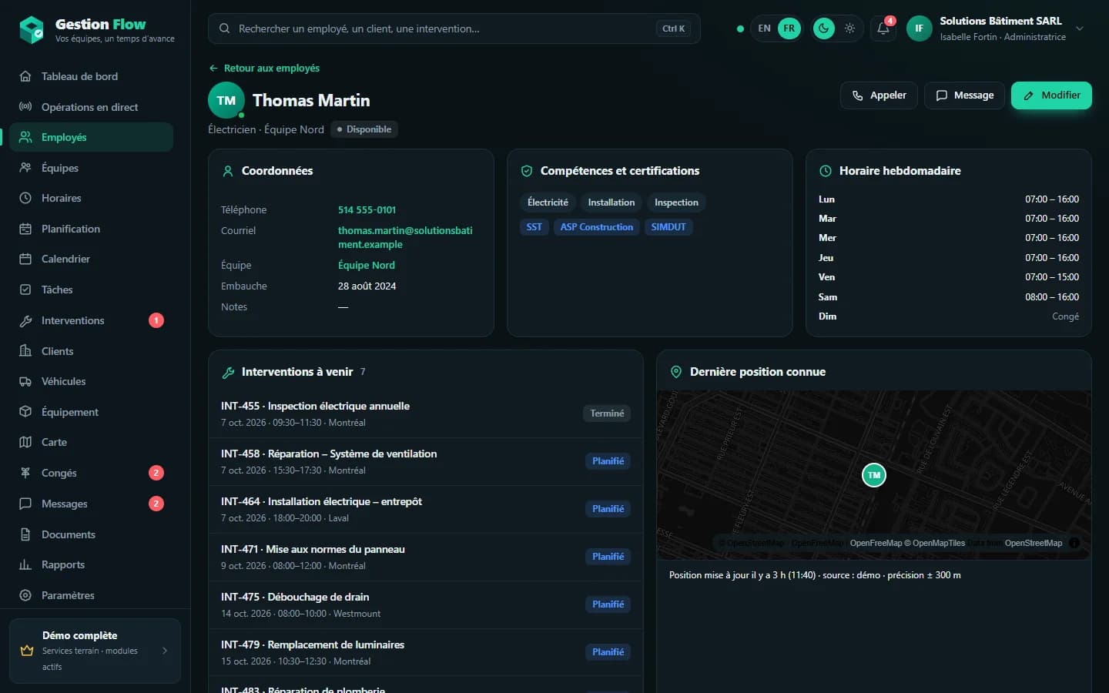1109x693 pixels.
Task: Click the thomas.martin email address
Action: point(405,237)
